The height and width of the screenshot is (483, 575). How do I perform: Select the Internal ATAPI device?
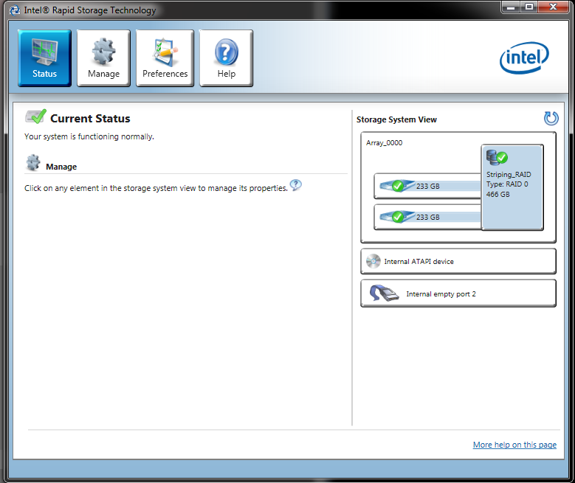pos(458,261)
